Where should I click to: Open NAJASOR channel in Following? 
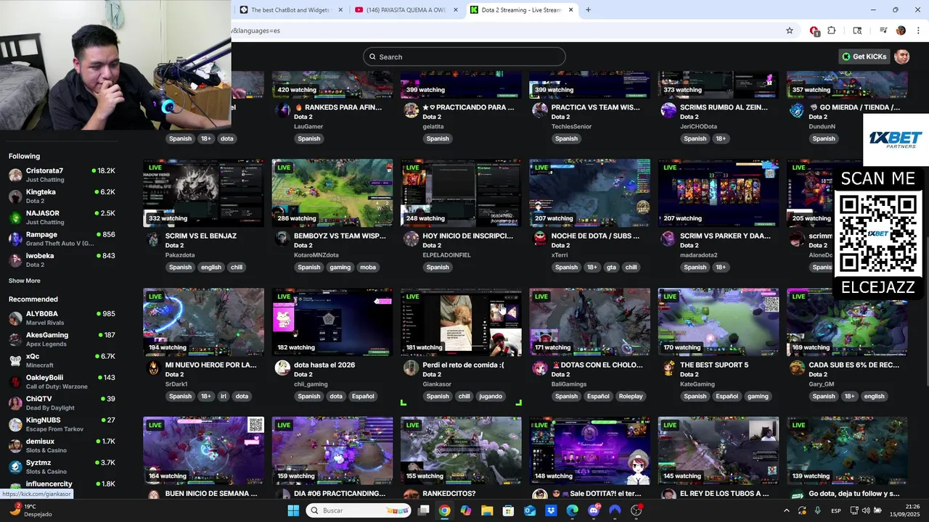pyautogui.click(x=62, y=217)
